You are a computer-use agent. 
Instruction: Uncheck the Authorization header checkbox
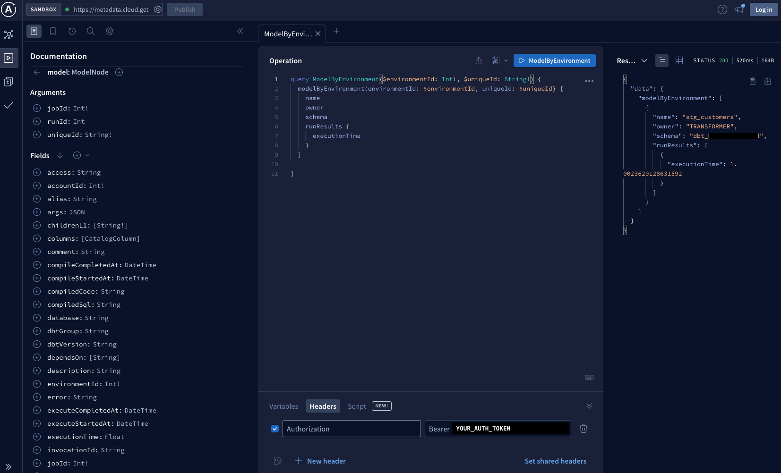(x=275, y=429)
